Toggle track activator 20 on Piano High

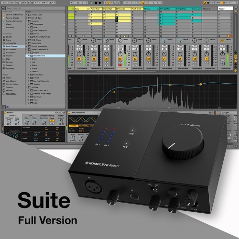107,59
